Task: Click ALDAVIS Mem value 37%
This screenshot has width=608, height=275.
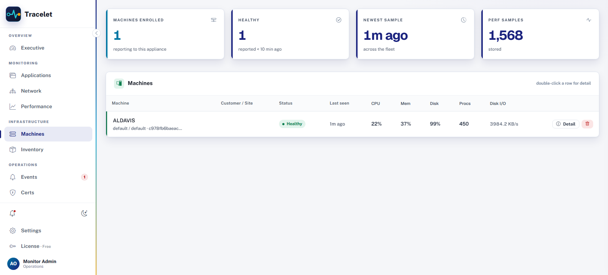Action: pos(406,124)
